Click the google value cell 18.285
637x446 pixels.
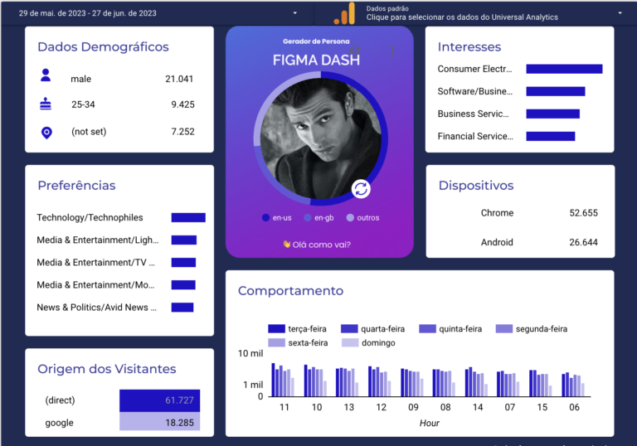pyautogui.click(x=159, y=422)
